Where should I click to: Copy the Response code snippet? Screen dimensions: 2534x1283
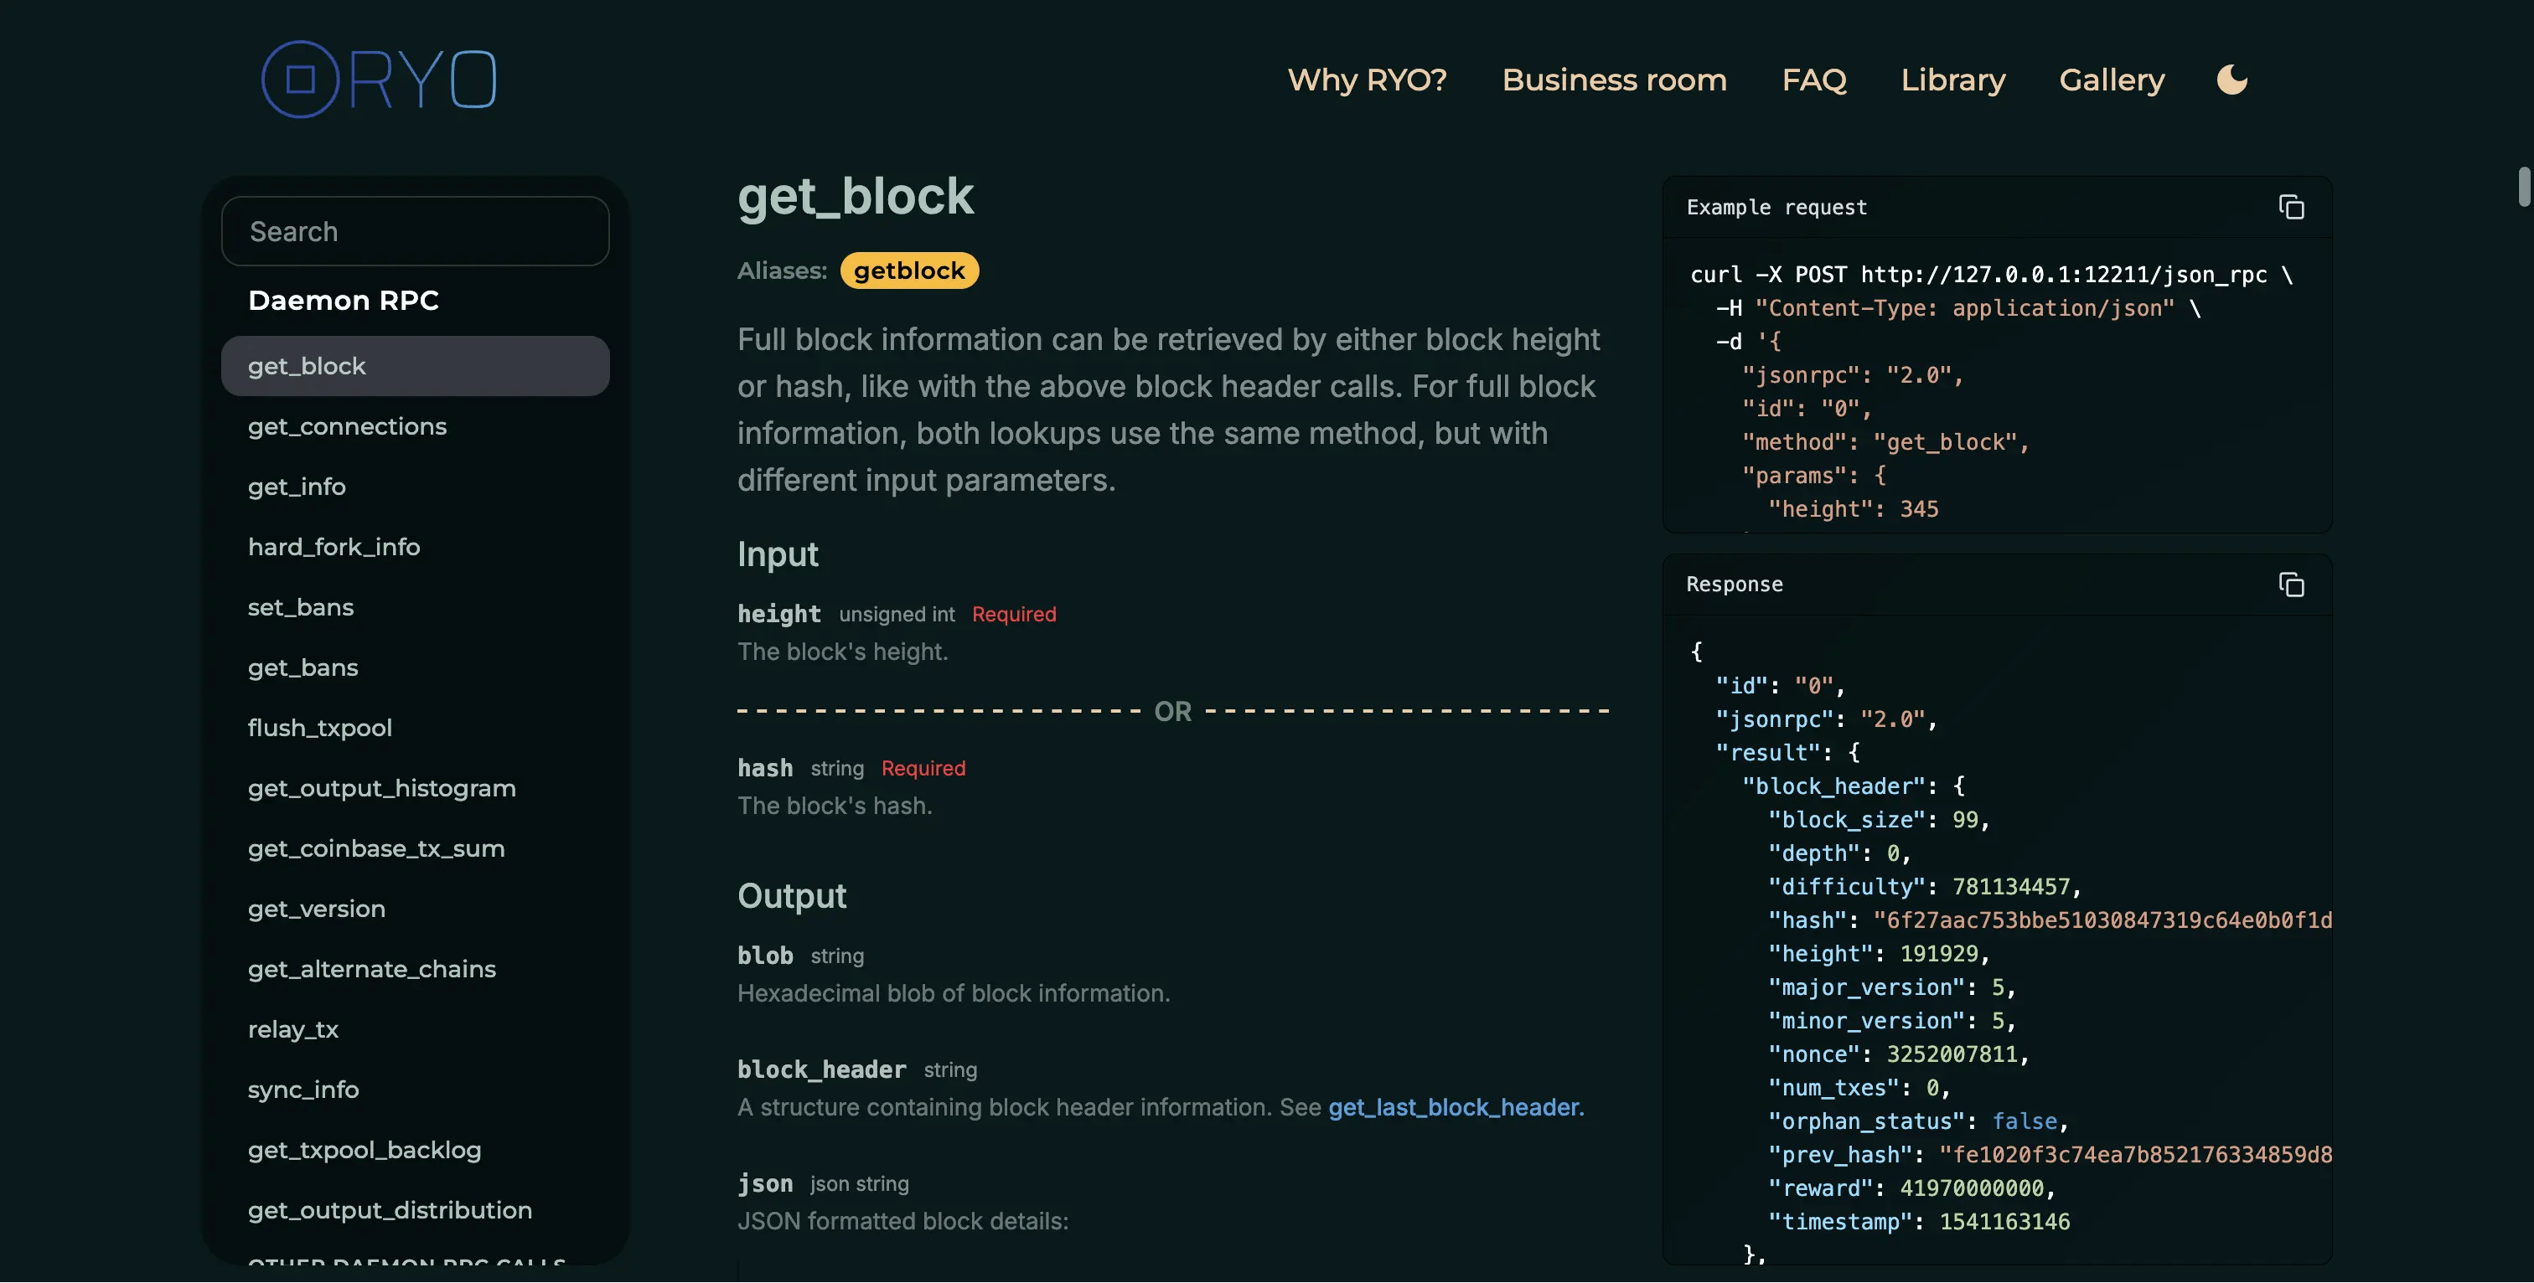coord(2293,584)
